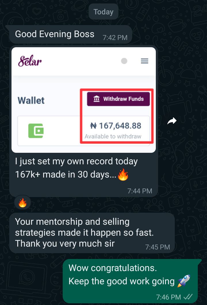Tap the fire reaction under the message
The width and height of the screenshot is (207, 305).
22,203
